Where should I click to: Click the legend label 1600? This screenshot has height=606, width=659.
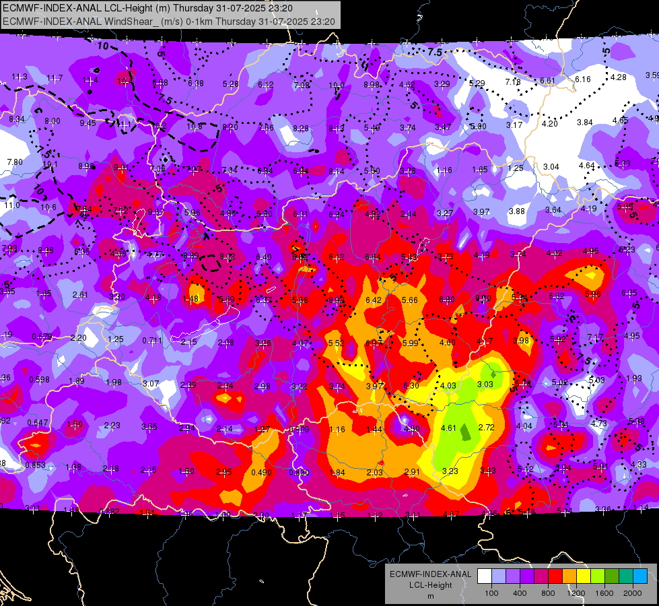point(604,593)
